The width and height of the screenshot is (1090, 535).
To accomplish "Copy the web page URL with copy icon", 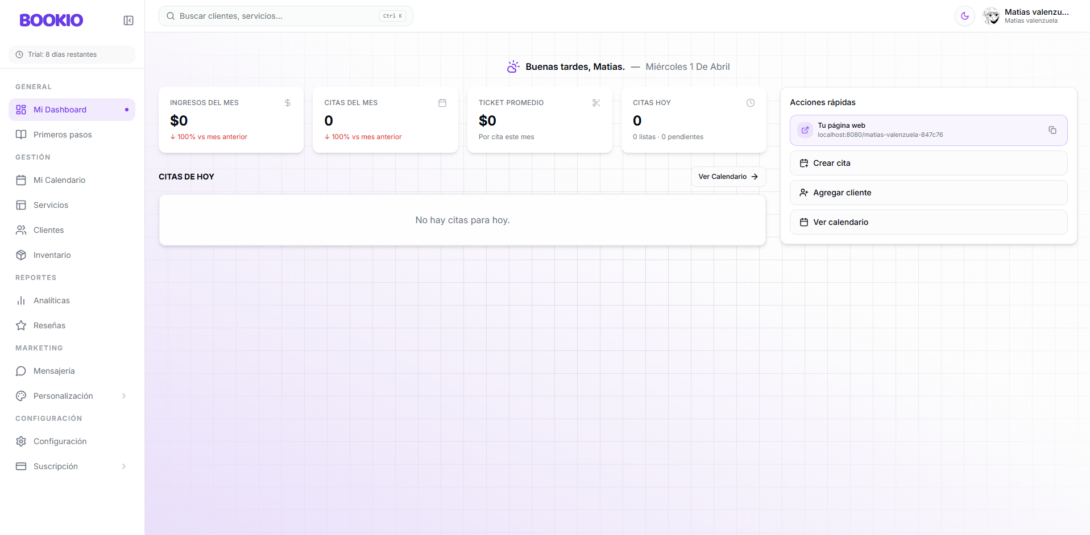I will (x=1052, y=130).
